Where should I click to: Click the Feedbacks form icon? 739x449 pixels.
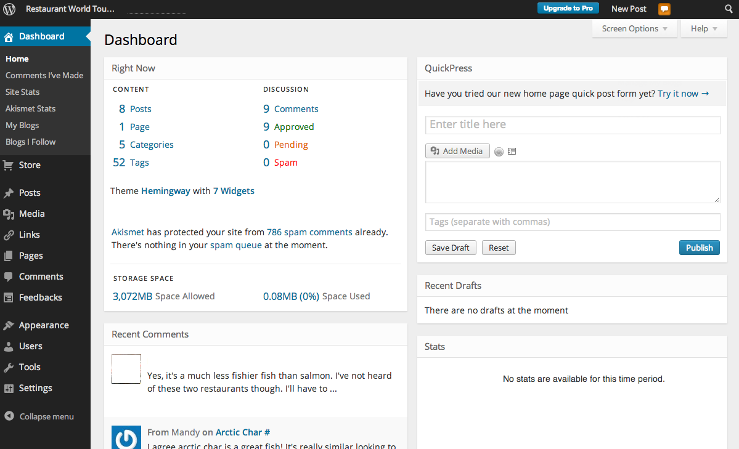click(9, 297)
